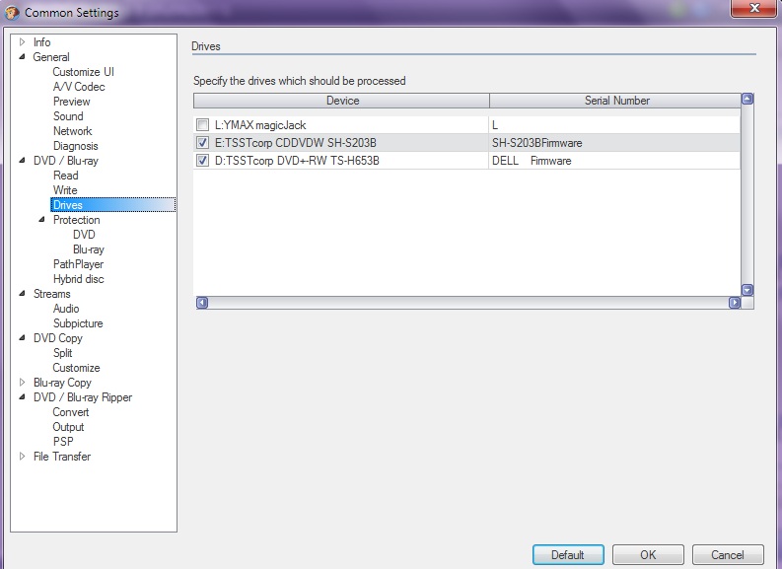The width and height of the screenshot is (782, 569).
Task: Select the Blu-ray Copy tree label
Action: tap(62, 383)
